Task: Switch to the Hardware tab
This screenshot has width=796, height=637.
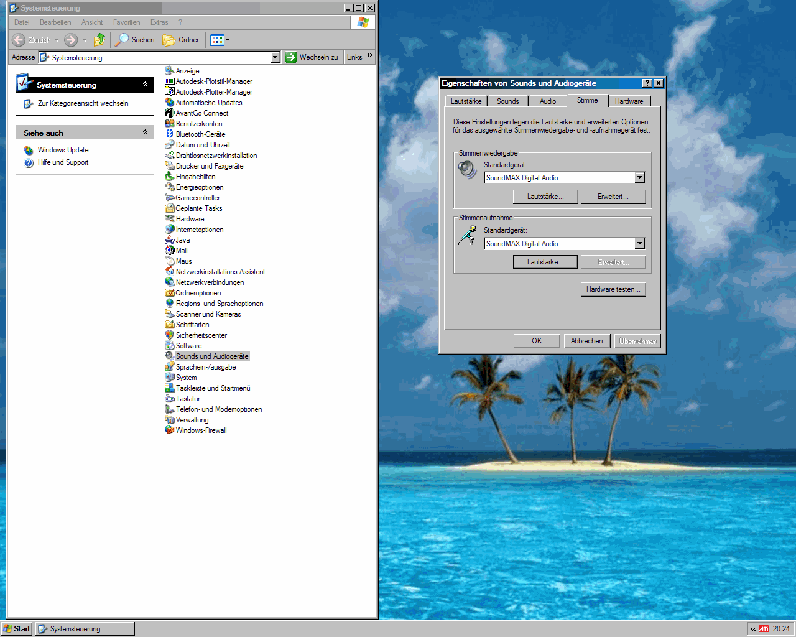Action: [629, 101]
